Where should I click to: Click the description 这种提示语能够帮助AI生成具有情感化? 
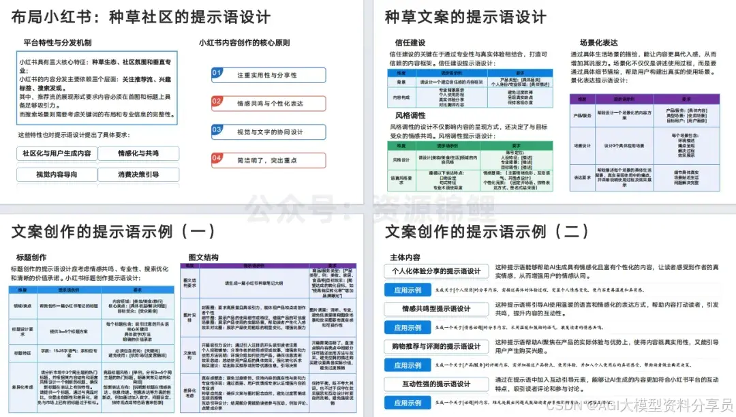[x=607, y=271]
